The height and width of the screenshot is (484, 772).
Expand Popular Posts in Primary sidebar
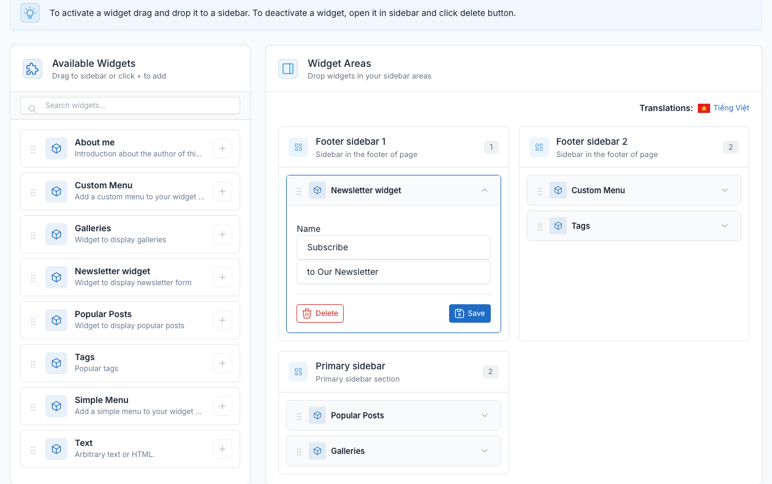[485, 415]
